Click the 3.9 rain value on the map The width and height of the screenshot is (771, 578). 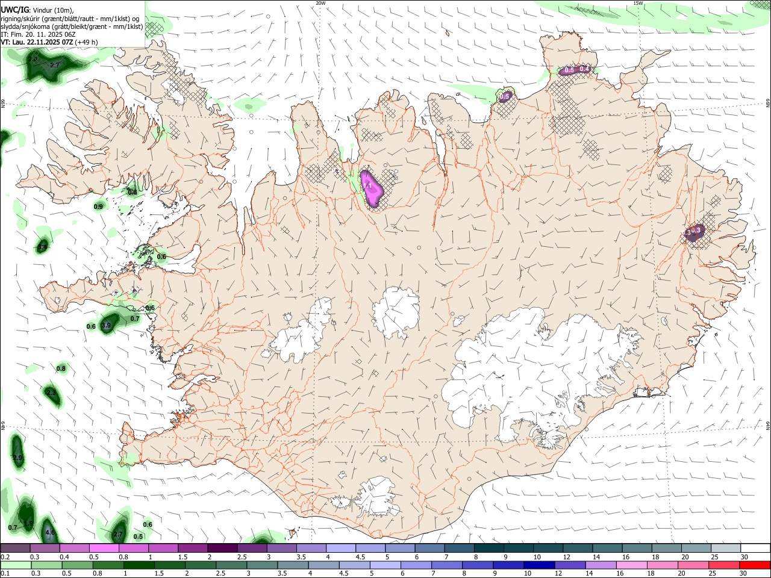pos(106,326)
